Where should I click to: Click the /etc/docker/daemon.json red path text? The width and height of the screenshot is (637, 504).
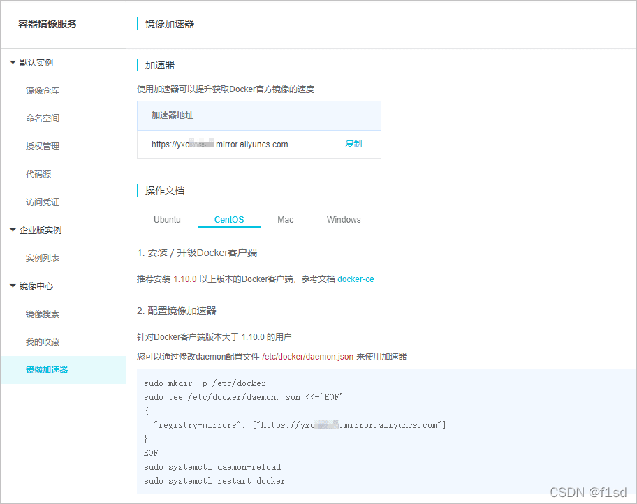pyautogui.click(x=307, y=357)
